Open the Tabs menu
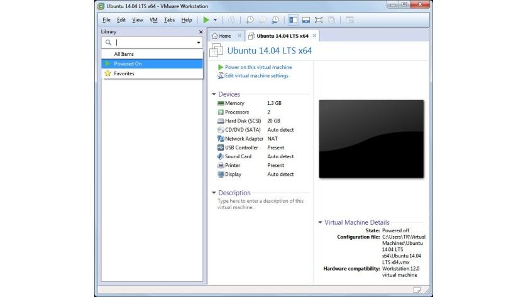This screenshot has width=528, height=297. 169,20
